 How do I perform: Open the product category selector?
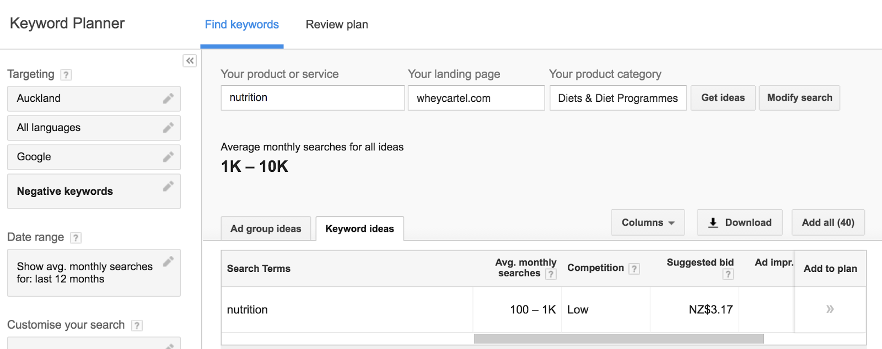(x=617, y=98)
